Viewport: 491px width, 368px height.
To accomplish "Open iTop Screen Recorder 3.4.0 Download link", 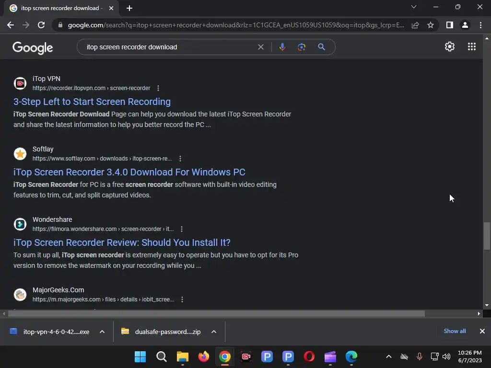I will [x=129, y=172].
